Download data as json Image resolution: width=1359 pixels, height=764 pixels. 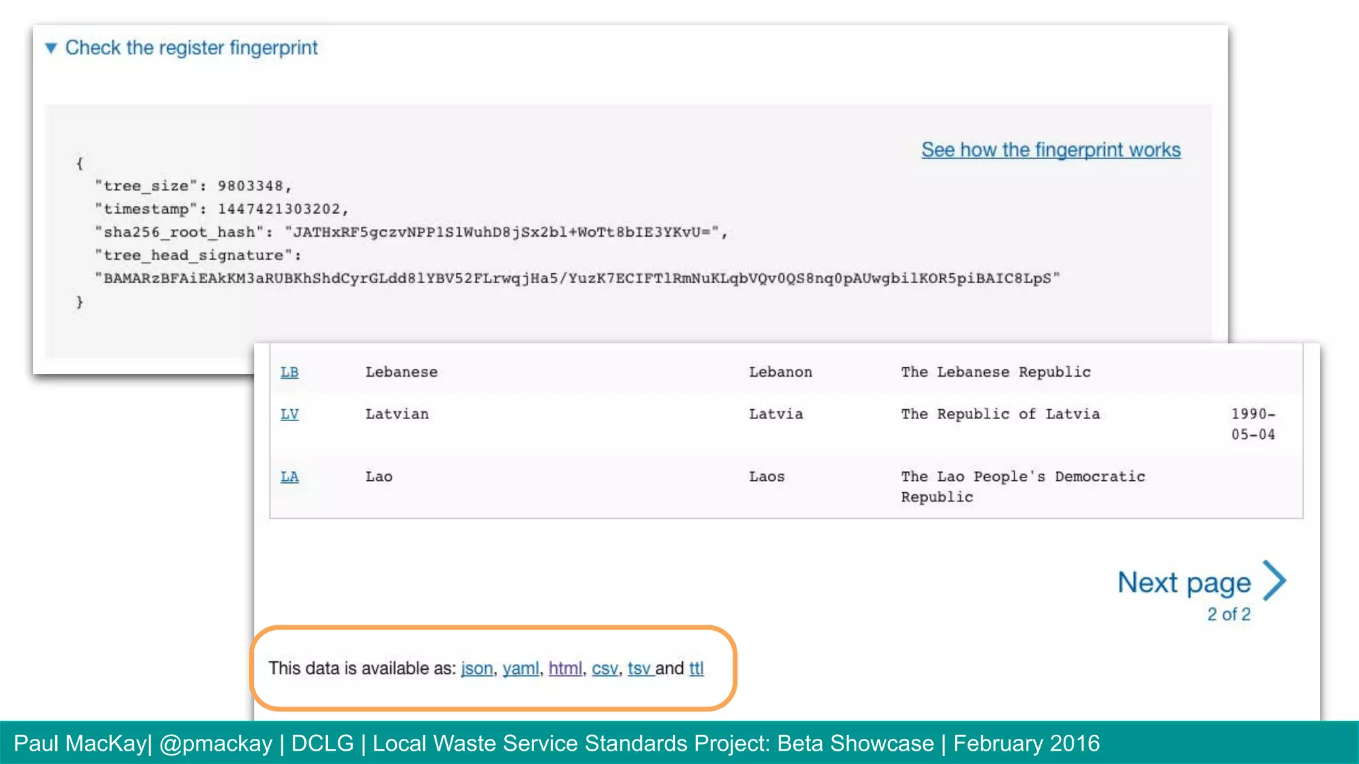tap(476, 668)
